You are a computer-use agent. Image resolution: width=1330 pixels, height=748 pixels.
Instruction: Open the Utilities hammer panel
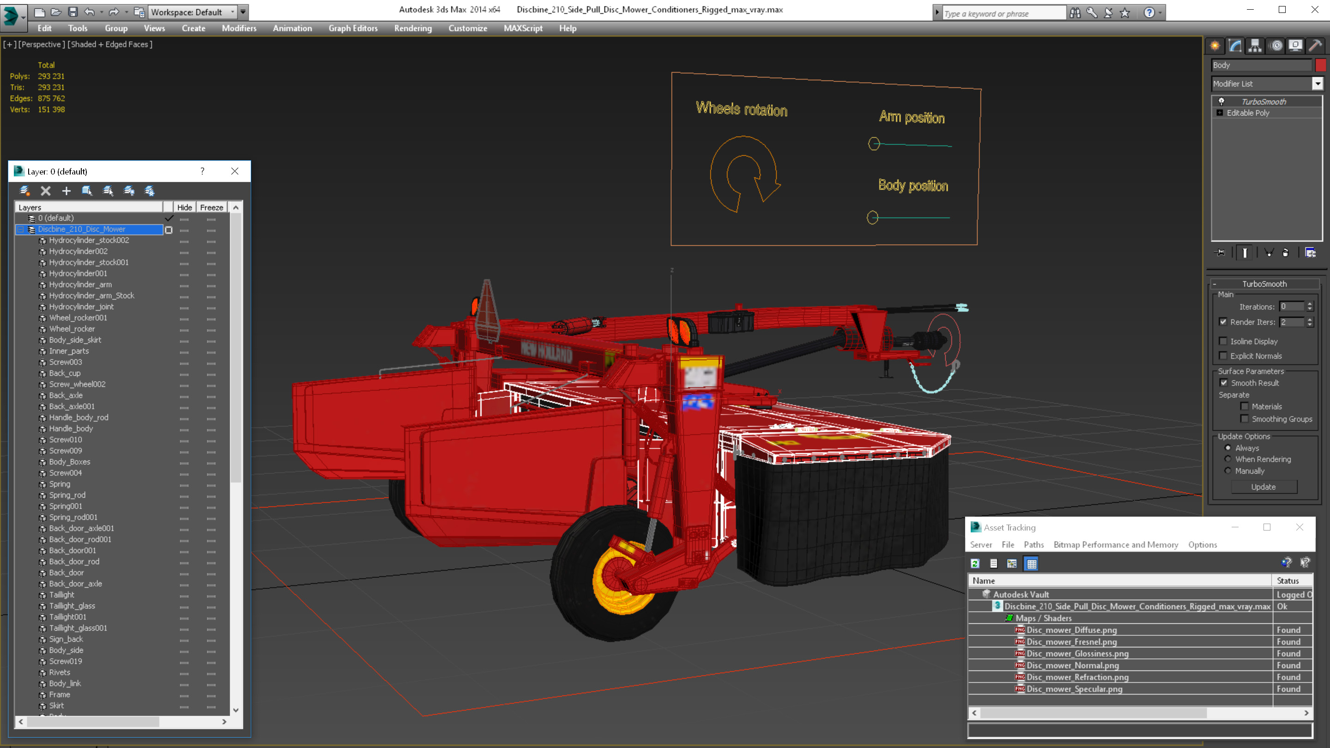pyautogui.click(x=1315, y=46)
